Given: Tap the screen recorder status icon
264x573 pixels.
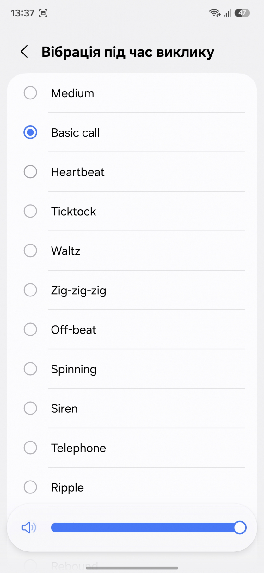Looking at the screenshot, I should point(43,13).
